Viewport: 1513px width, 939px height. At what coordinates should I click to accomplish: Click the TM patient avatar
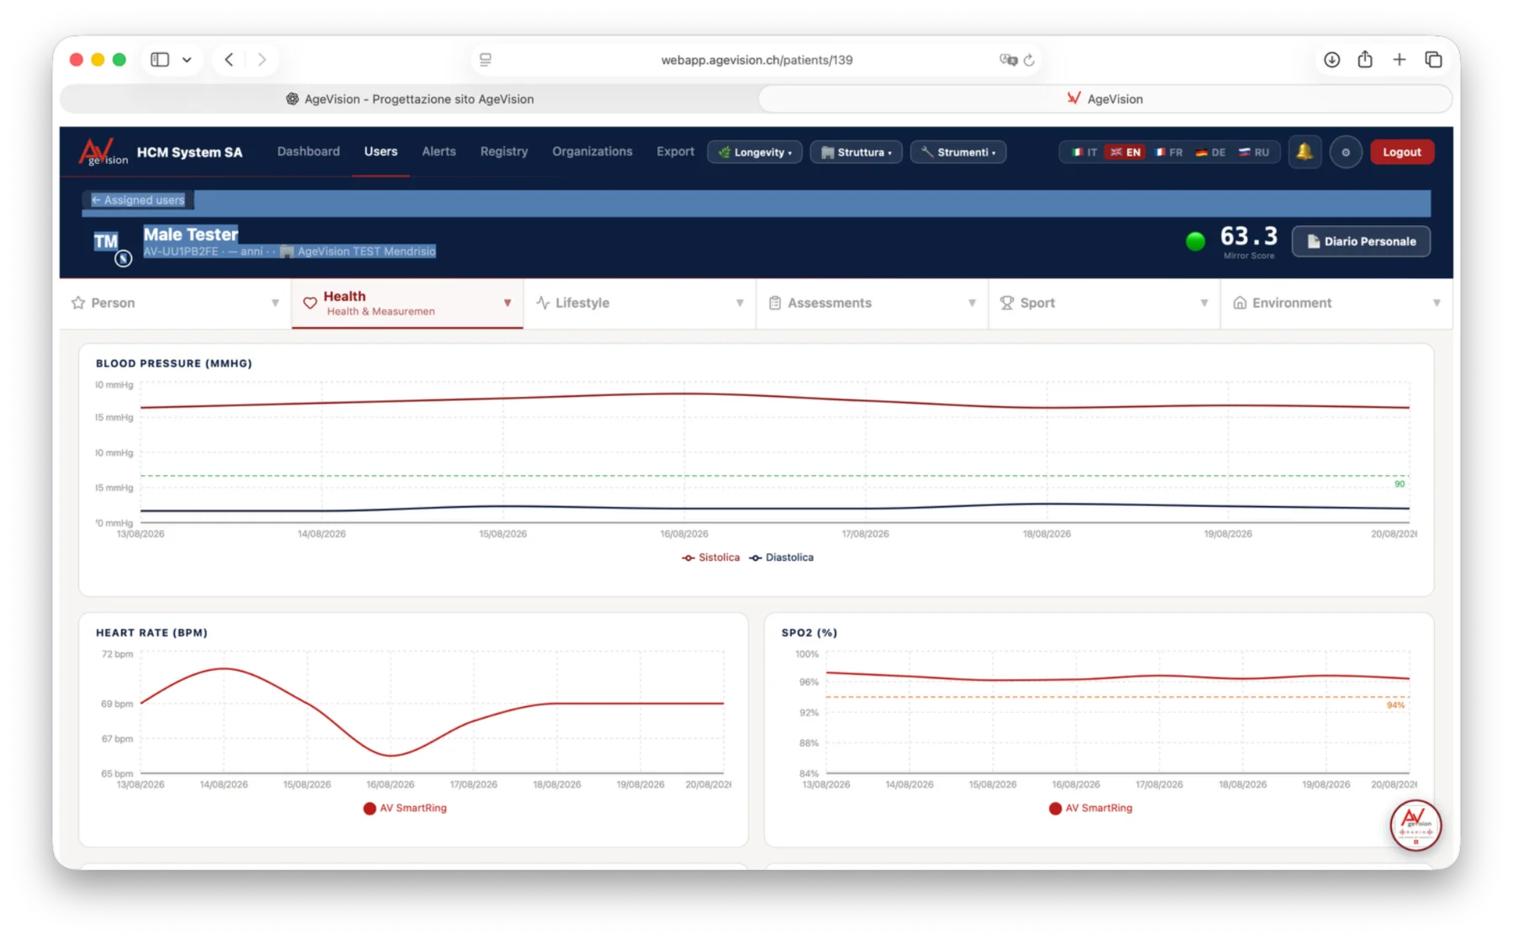pos(107,242)
